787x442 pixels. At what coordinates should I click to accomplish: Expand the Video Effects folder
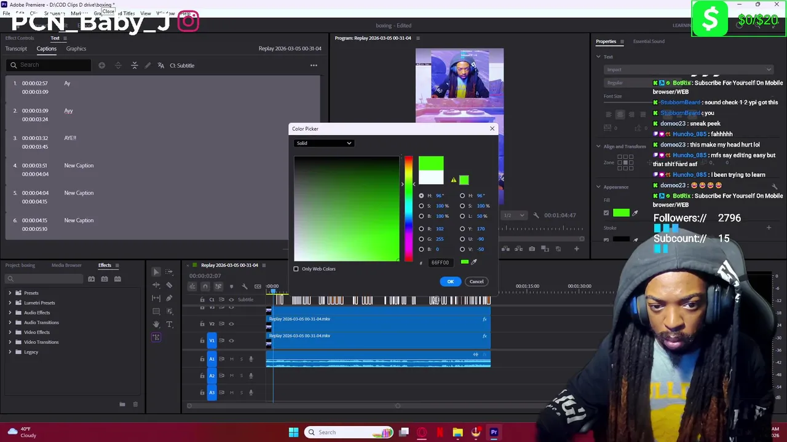tap(10, 332)
